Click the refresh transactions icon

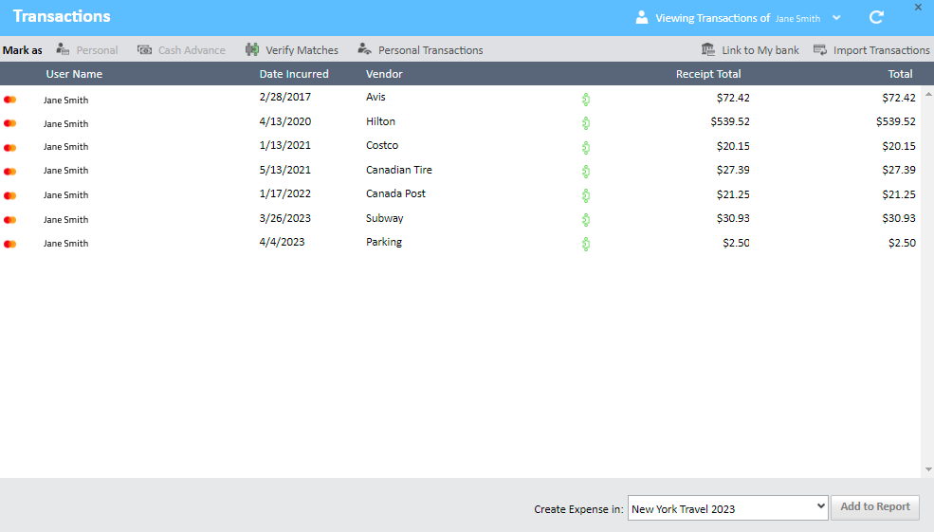point(876,17)
